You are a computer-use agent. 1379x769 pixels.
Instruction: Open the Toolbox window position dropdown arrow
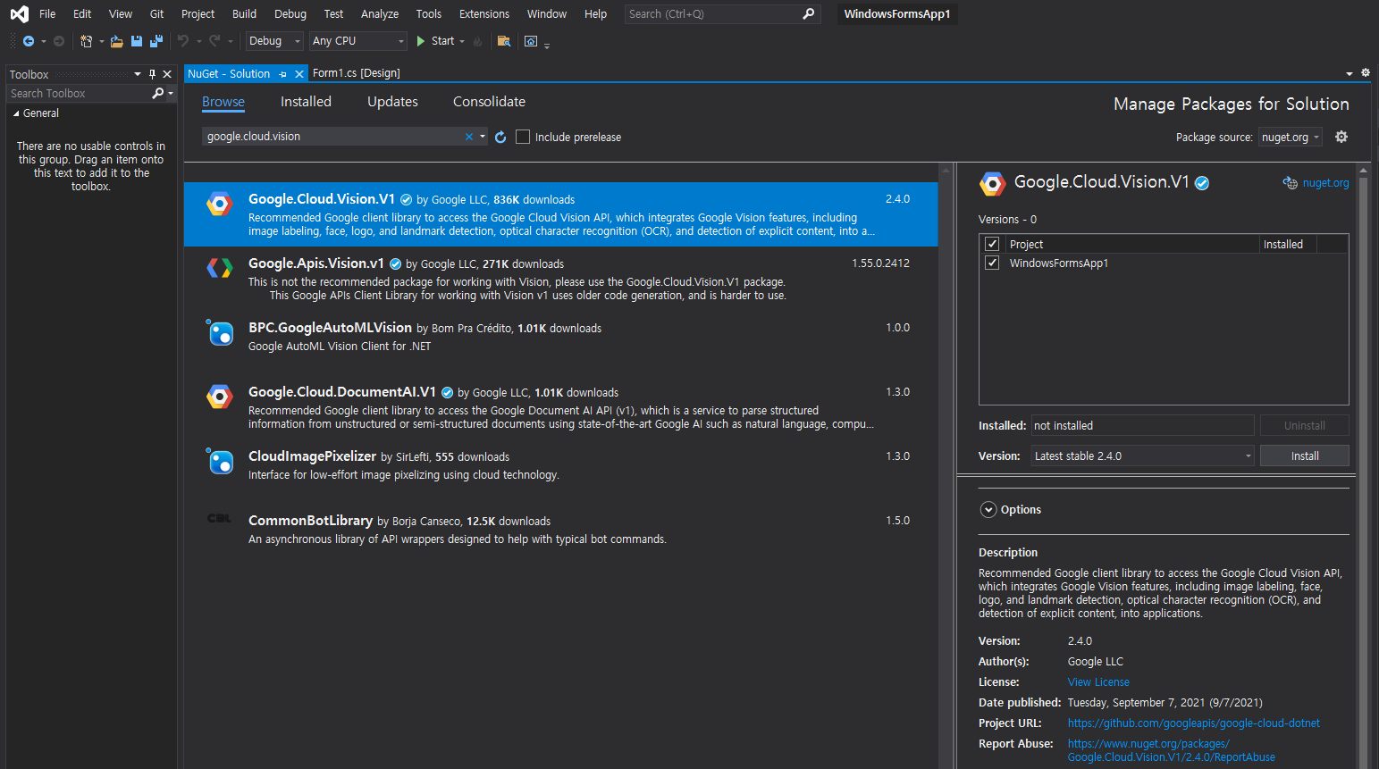[138, 74]
